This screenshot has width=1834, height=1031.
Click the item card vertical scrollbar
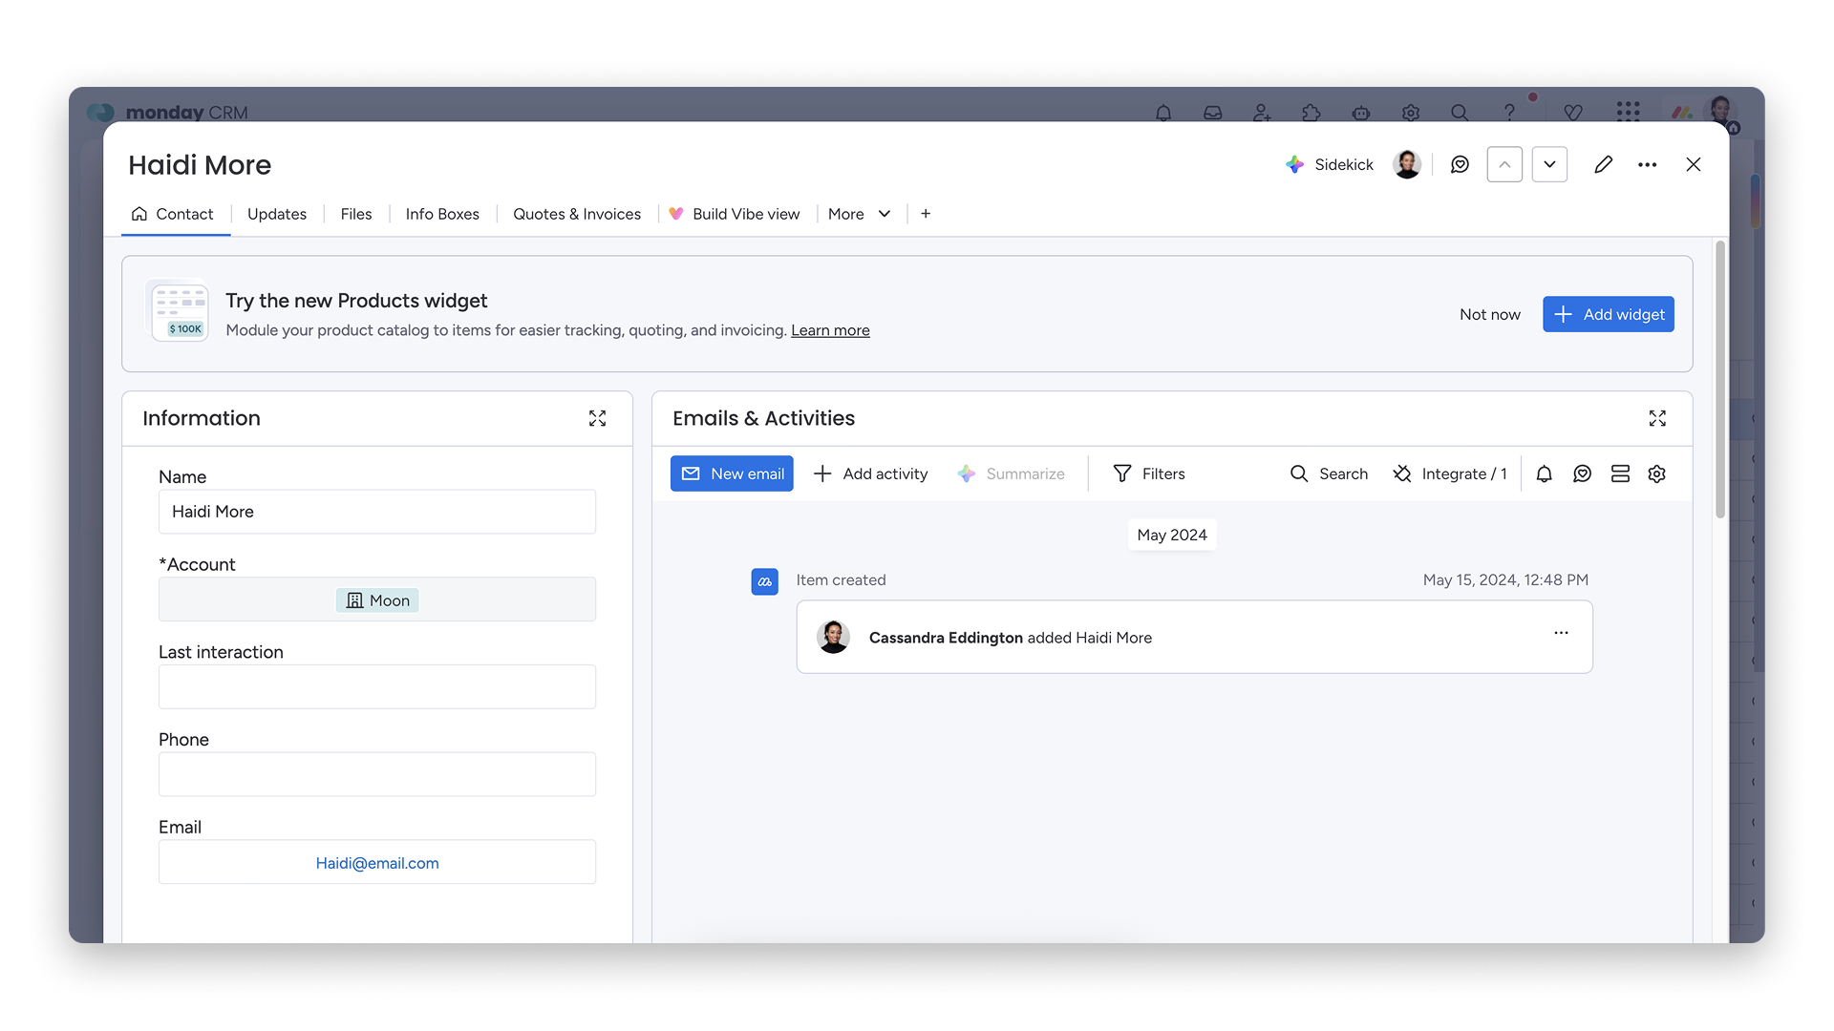1720,380
